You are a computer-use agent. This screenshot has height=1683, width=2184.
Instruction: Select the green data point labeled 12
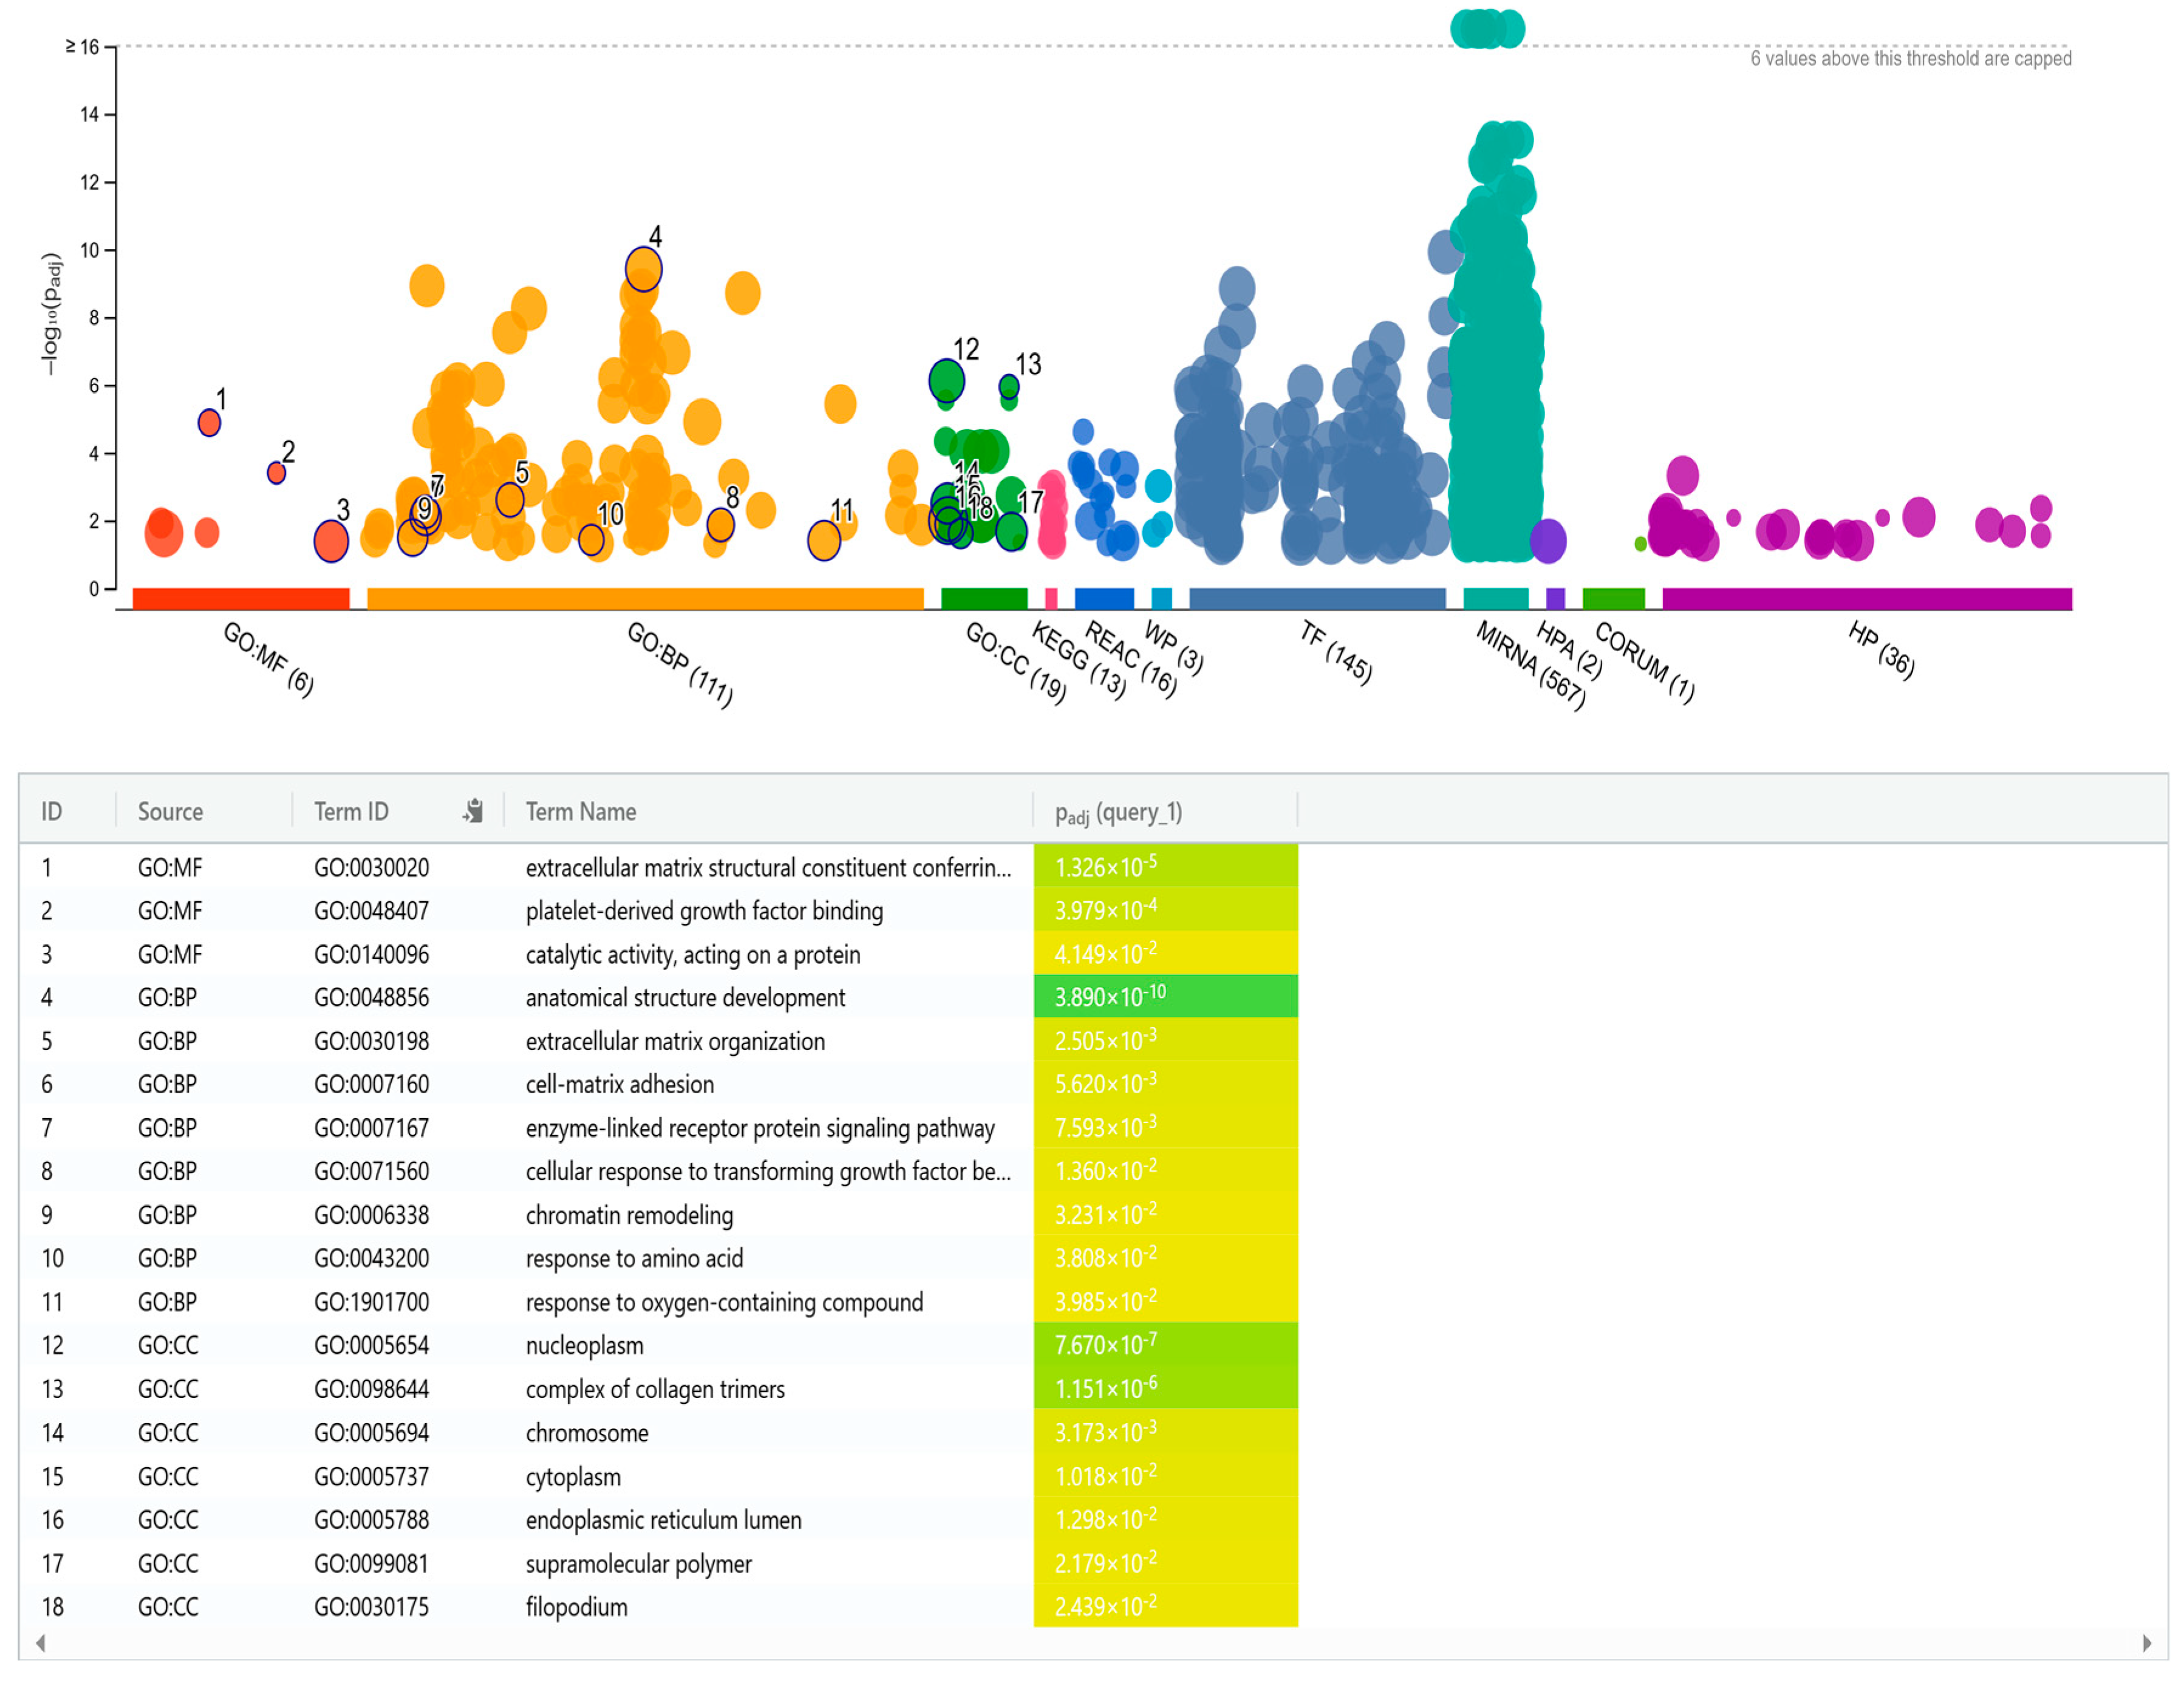point(946,380)
